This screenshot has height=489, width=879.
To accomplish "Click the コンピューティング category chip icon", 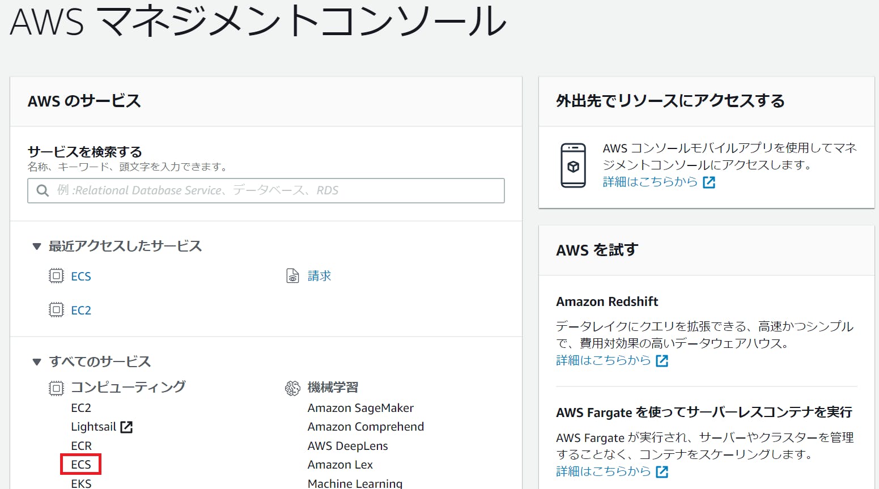I will [56, 388].
